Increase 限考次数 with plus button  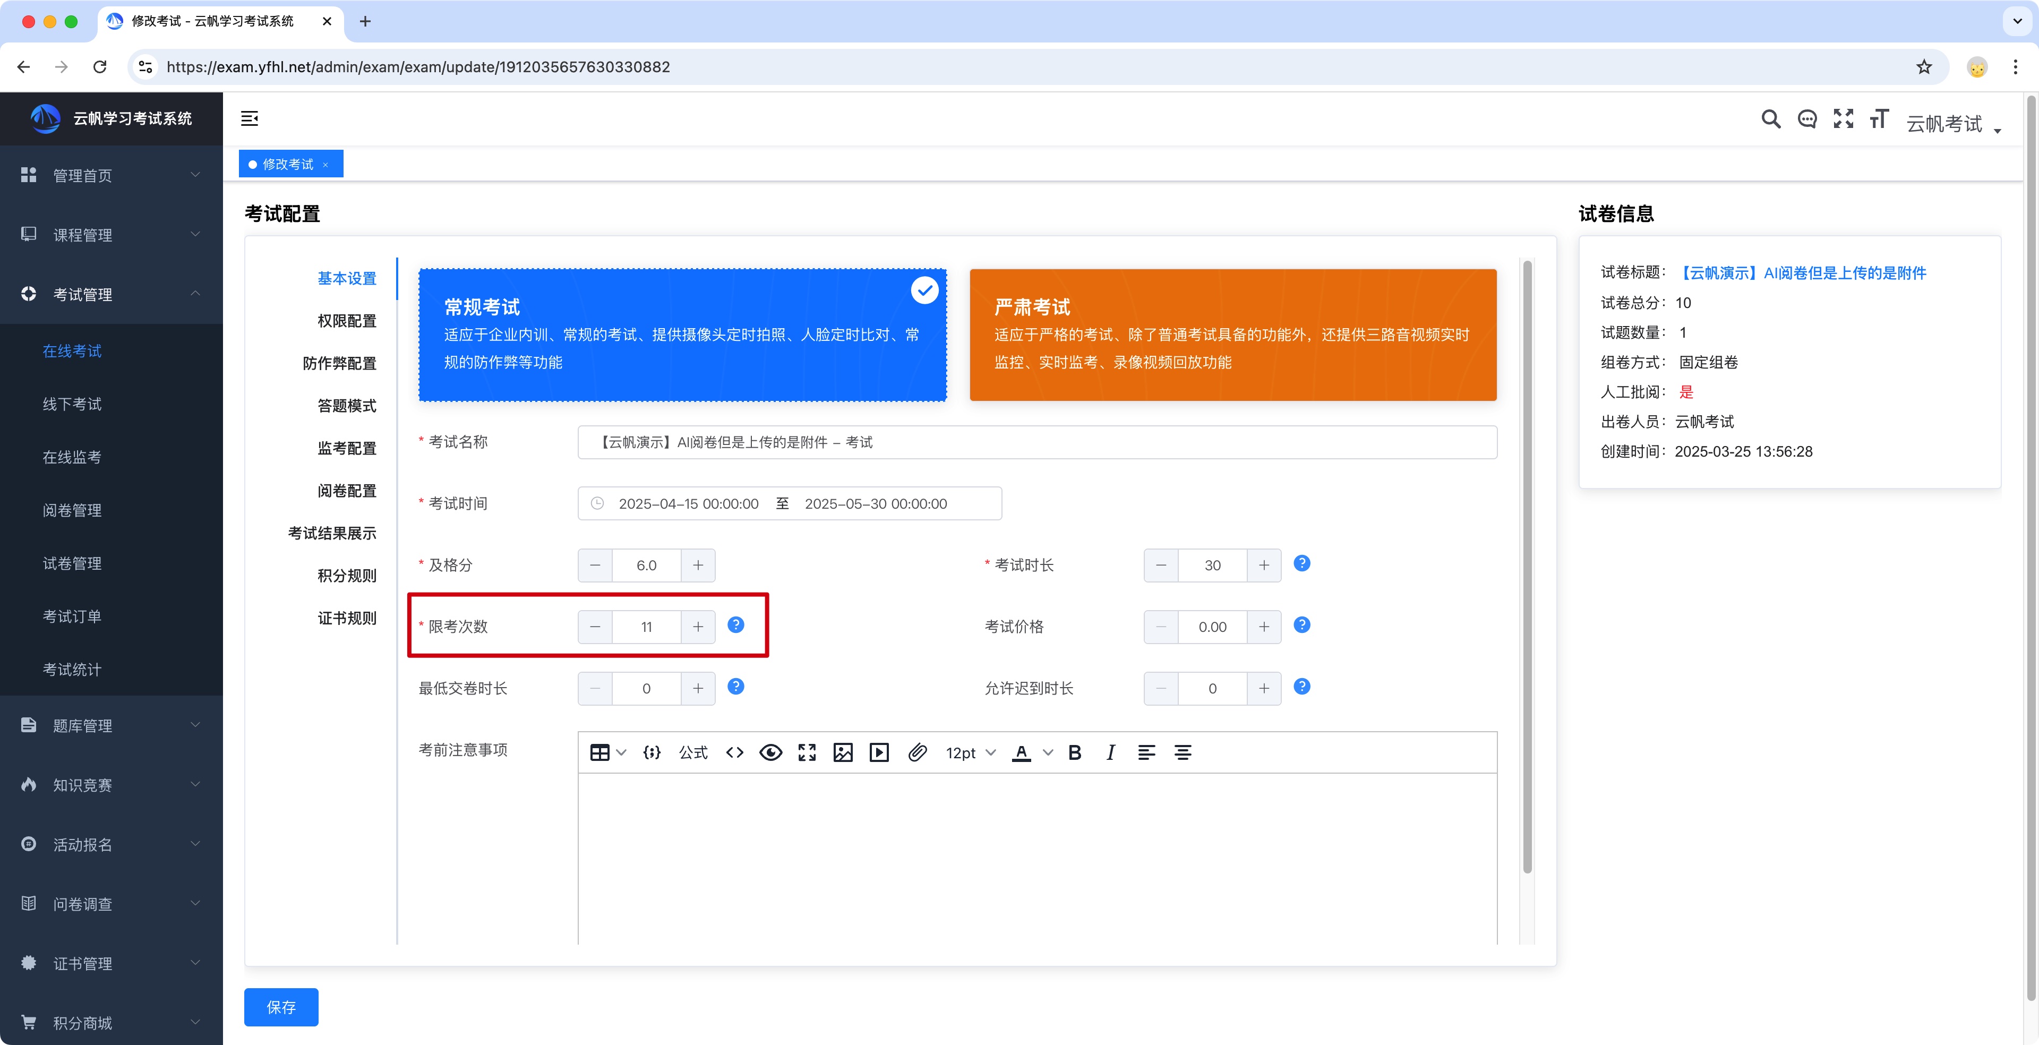tap(698, 627)
